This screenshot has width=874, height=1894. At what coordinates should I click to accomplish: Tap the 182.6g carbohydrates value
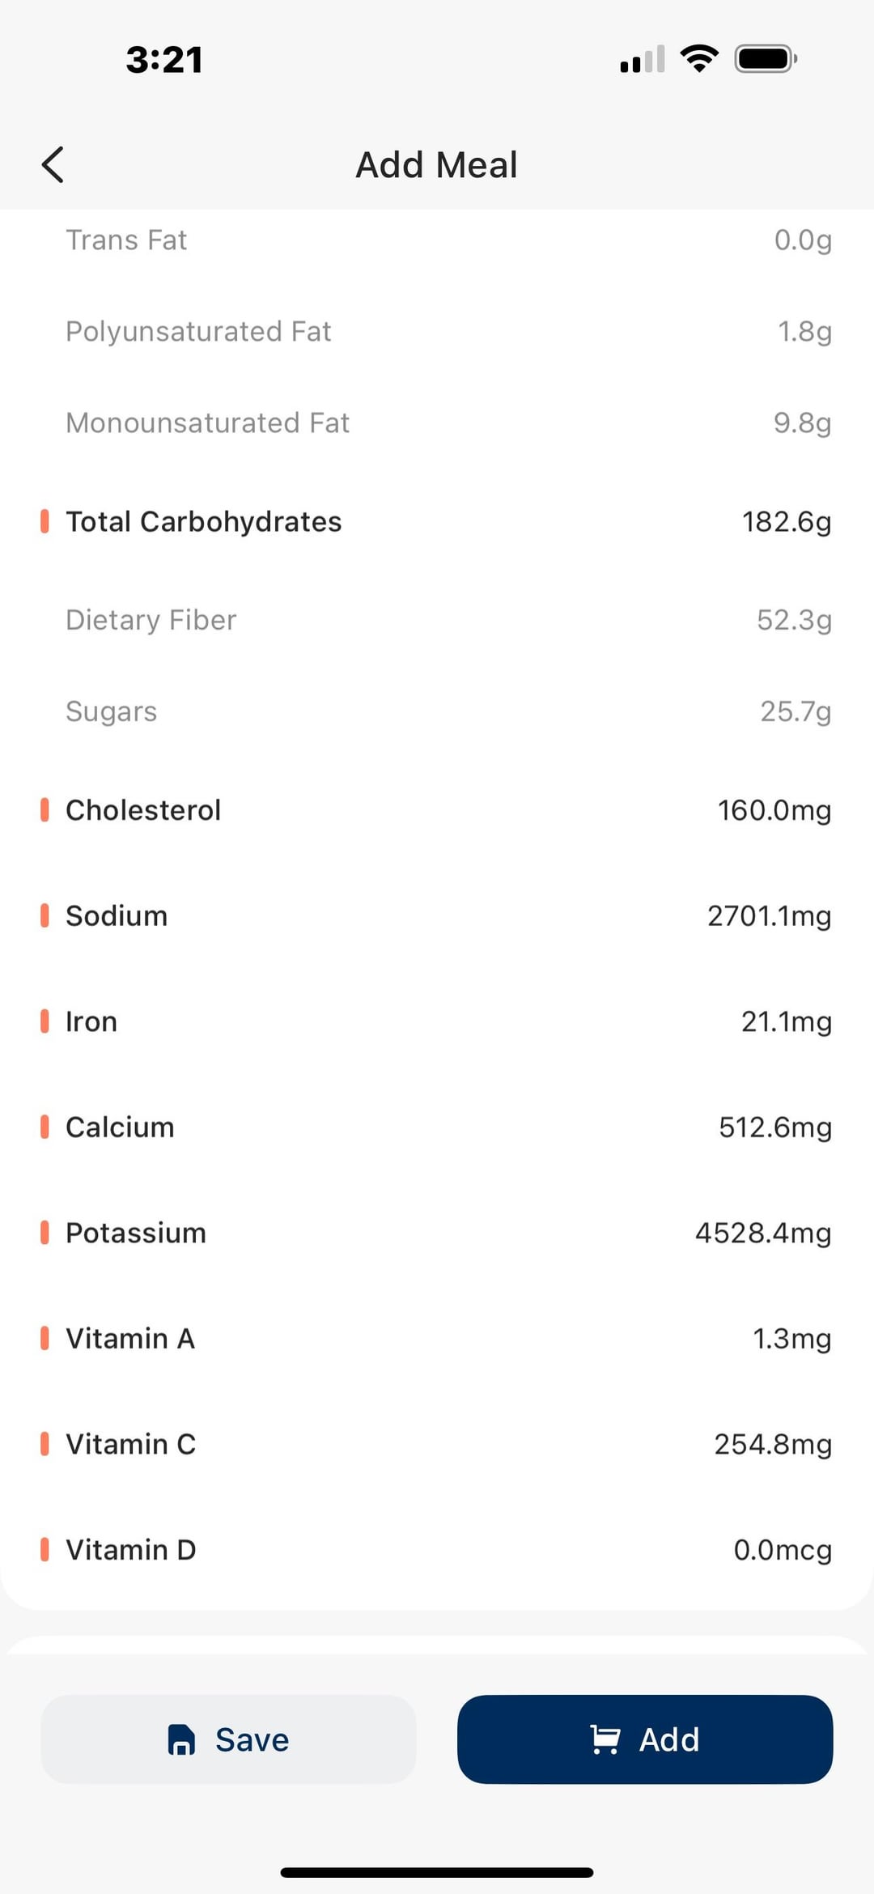point(787,522)
